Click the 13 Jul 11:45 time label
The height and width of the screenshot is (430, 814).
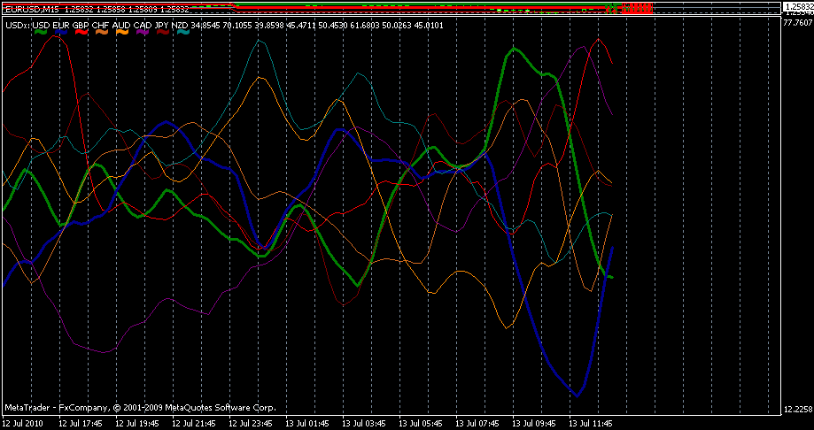click(590, 423)
